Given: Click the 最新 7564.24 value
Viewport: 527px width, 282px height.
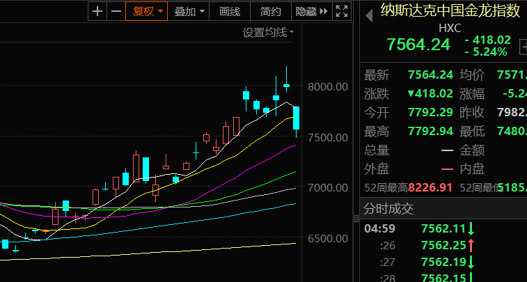Looking at the screenshot, I should coord(430,75).
